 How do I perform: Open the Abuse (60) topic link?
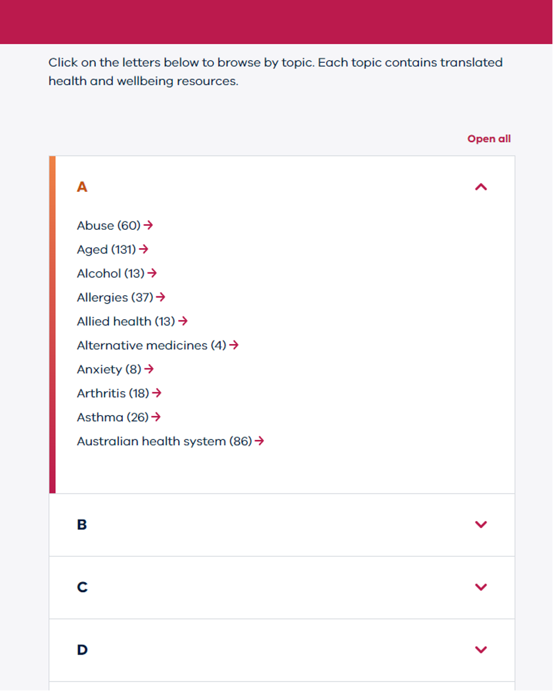(x=109, y=225)
